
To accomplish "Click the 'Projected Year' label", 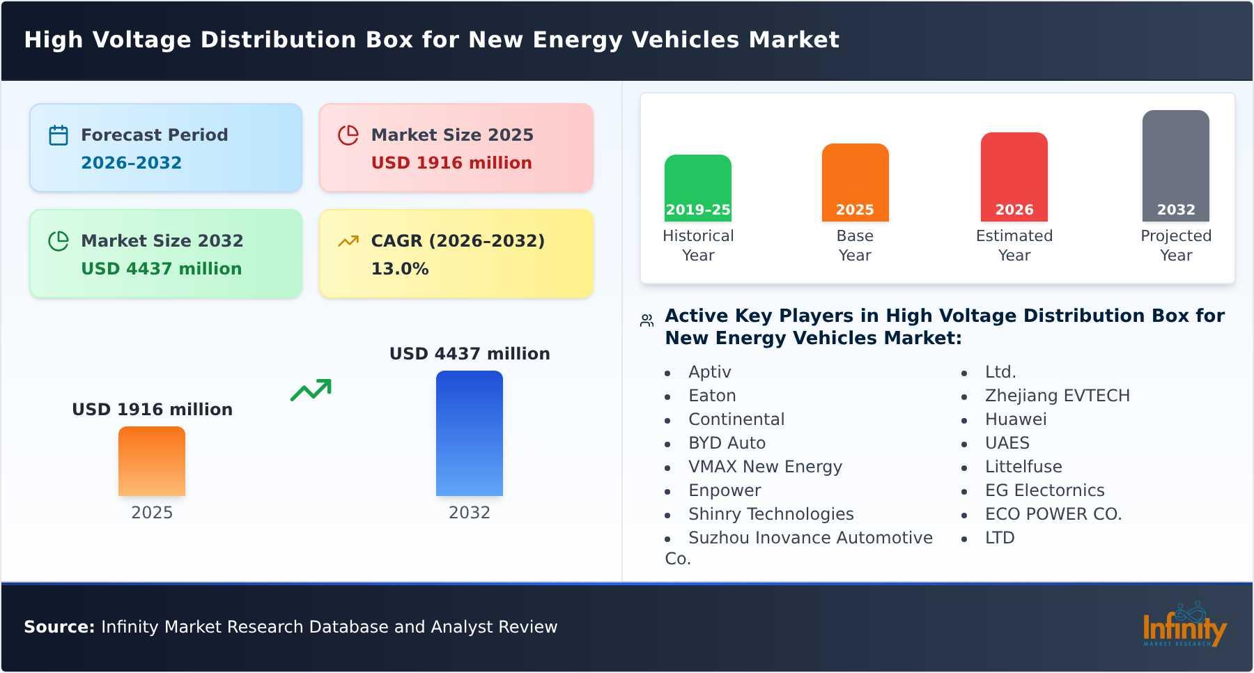I will tap(1176, 245).
